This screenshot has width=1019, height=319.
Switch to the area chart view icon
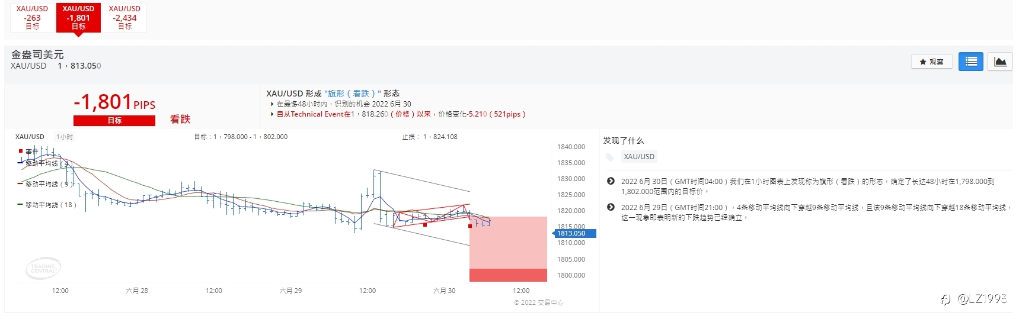pos(1000,62)
